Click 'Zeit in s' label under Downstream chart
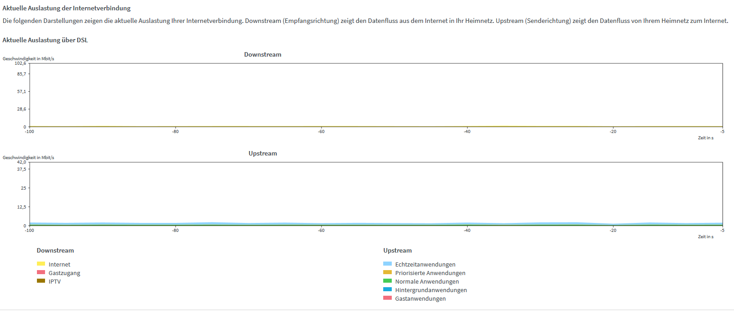This screenshot has width=734, height=311. coord(706,138)
